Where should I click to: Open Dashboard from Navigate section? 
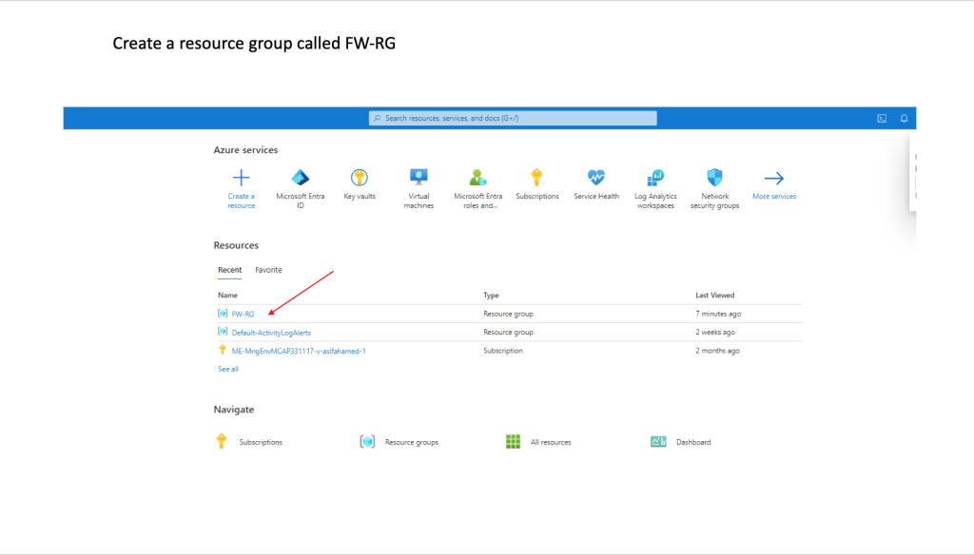click(692, 442)
